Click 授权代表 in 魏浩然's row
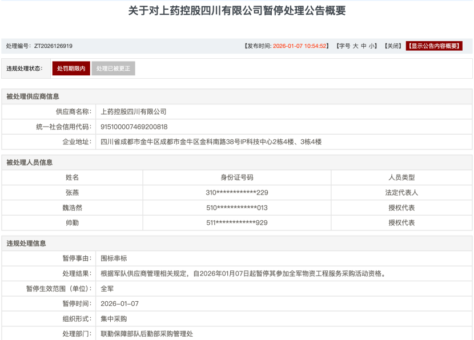Screen dimensions: 474x340 (x=401, y=208)
